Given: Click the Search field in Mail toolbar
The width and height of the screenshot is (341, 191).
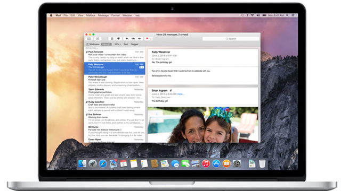Looking at the screenshot, I should point(231,39).
